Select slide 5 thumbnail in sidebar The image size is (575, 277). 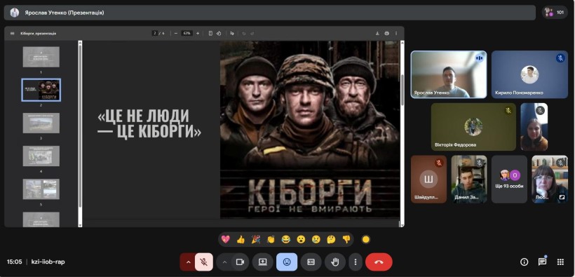(41, 189)
